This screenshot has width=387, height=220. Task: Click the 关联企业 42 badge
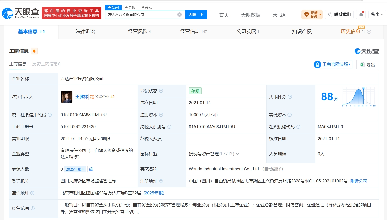[x=102, y=97]
